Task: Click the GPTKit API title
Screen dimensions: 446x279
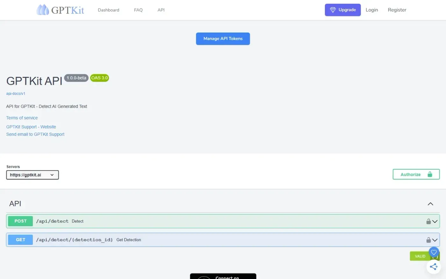Action: click(34, 81)
